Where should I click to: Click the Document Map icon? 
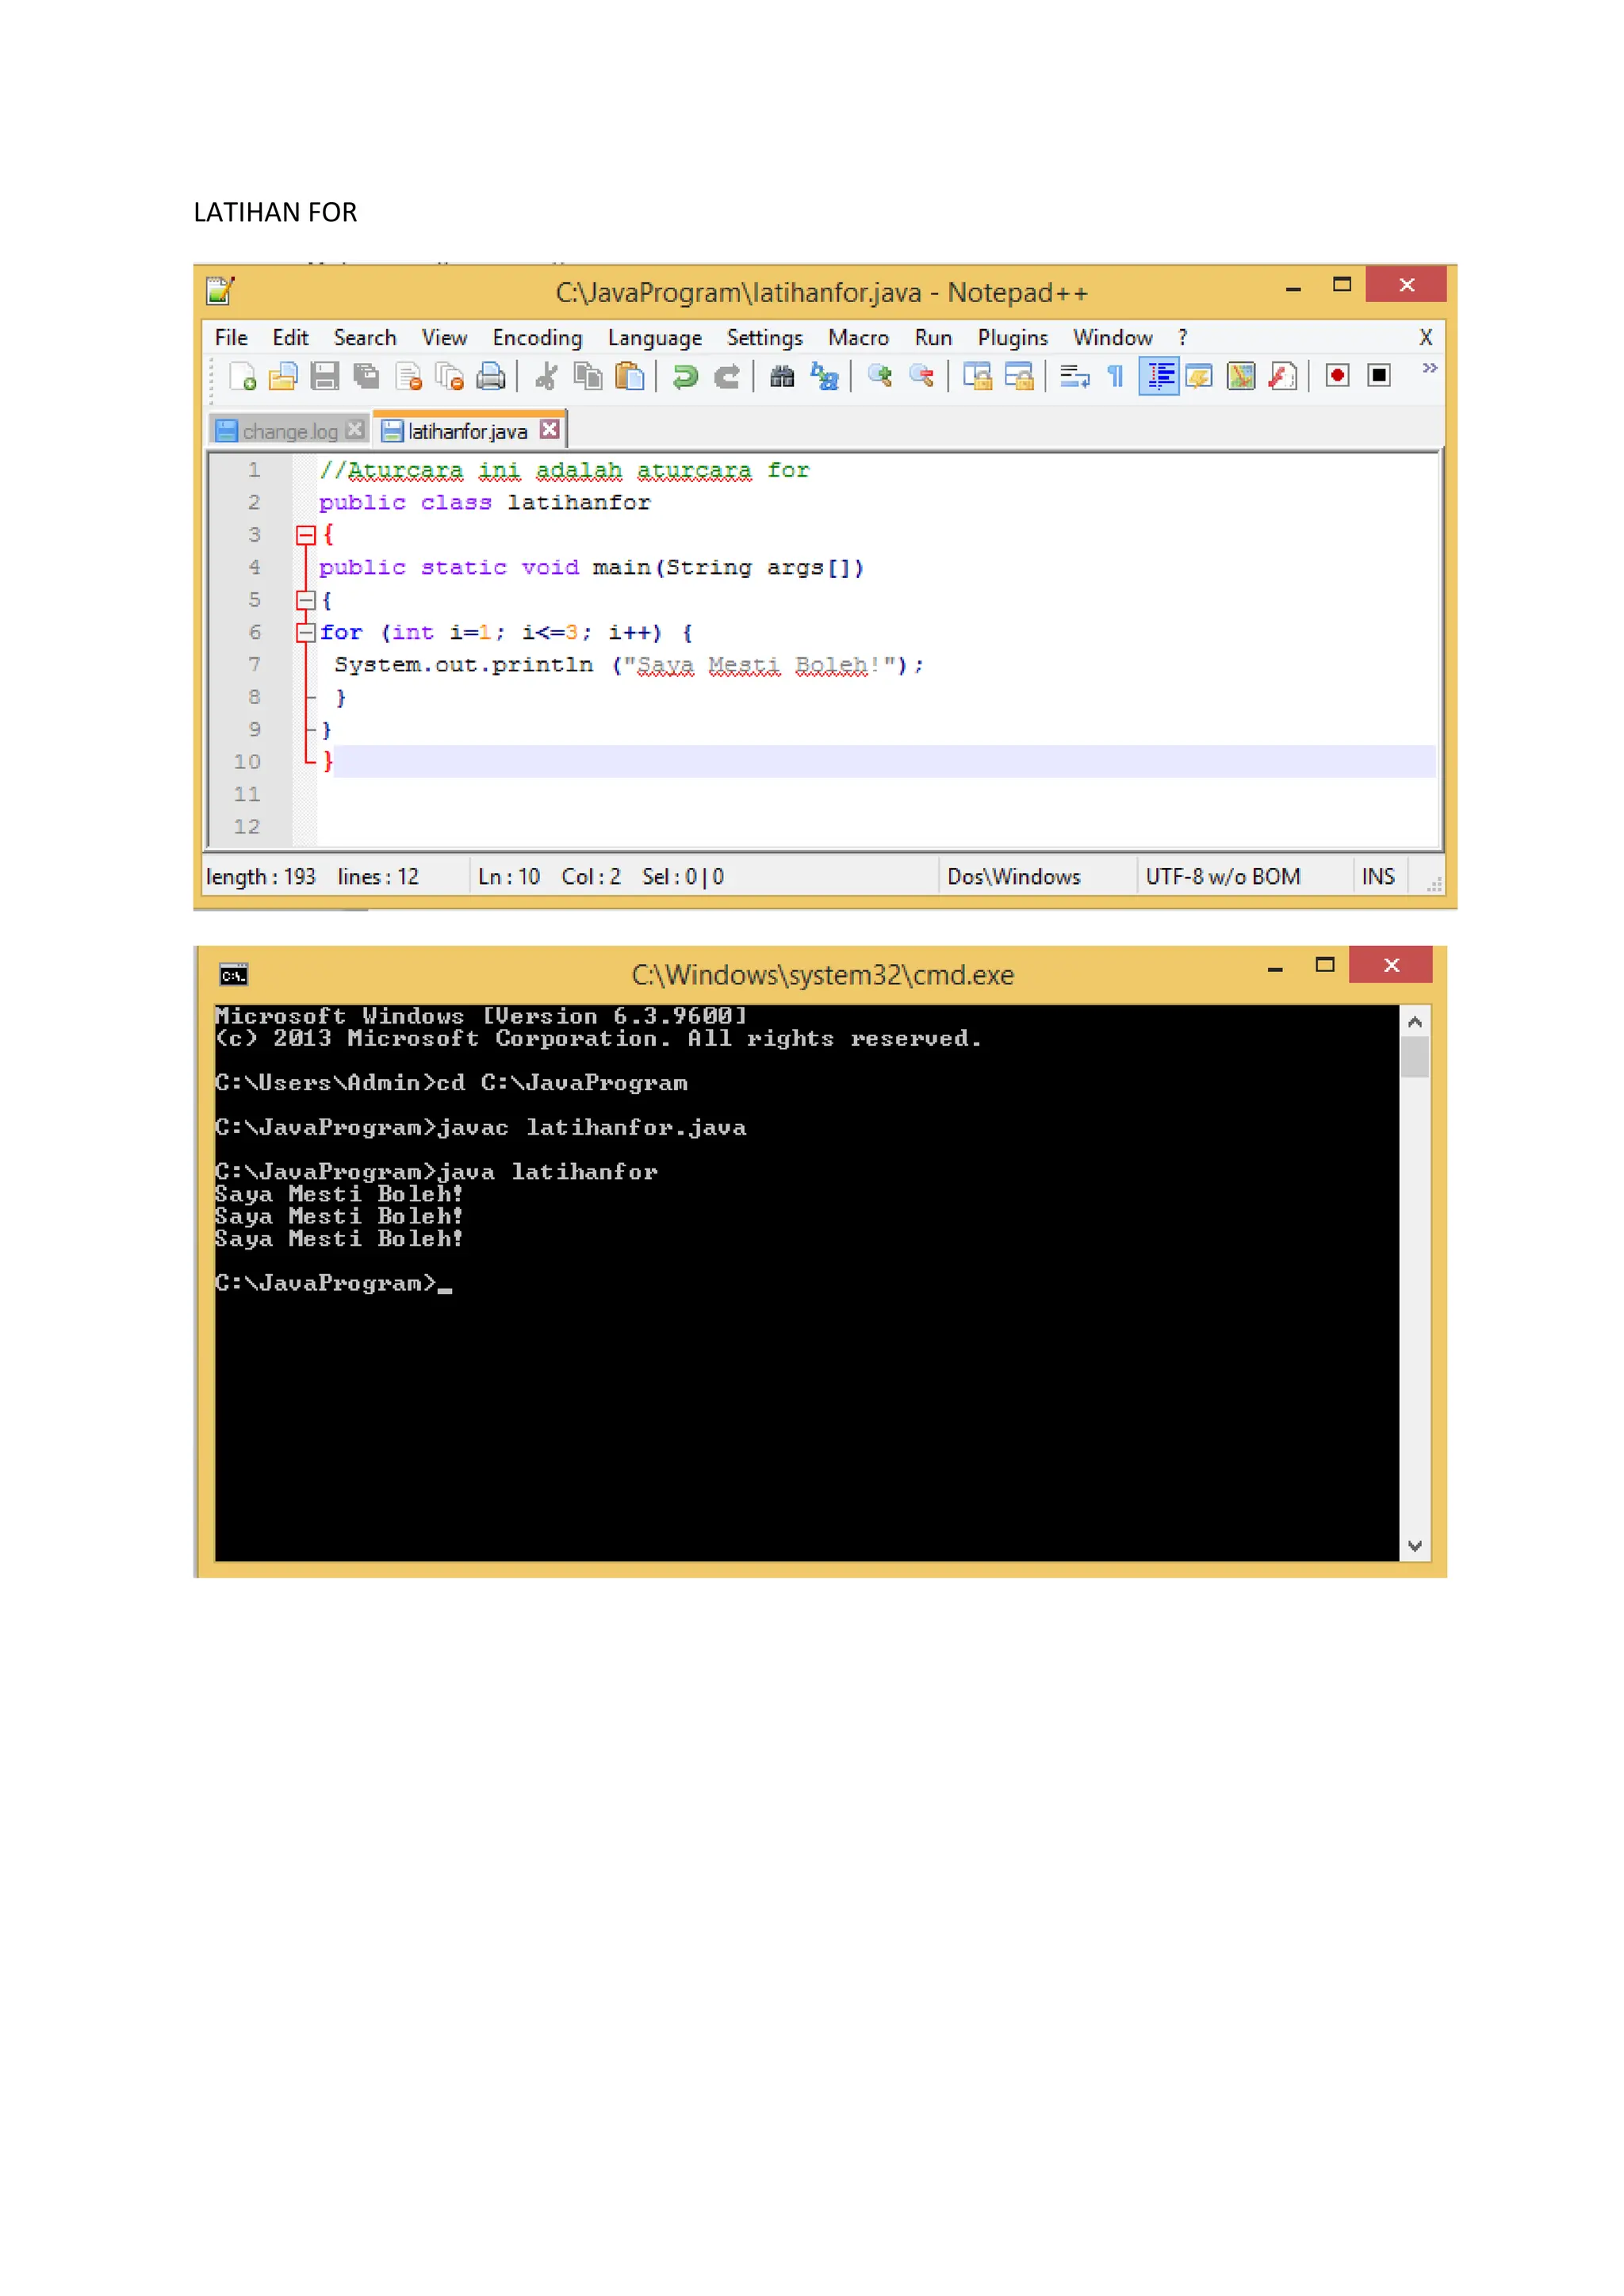pos(1241,376)
